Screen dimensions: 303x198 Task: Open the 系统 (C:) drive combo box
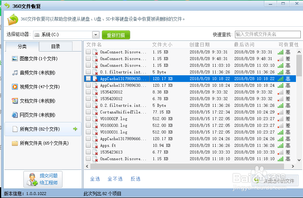coord(66,35)
